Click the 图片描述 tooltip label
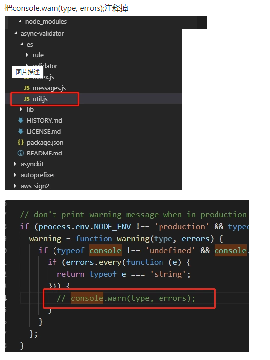 click(28, 72)
